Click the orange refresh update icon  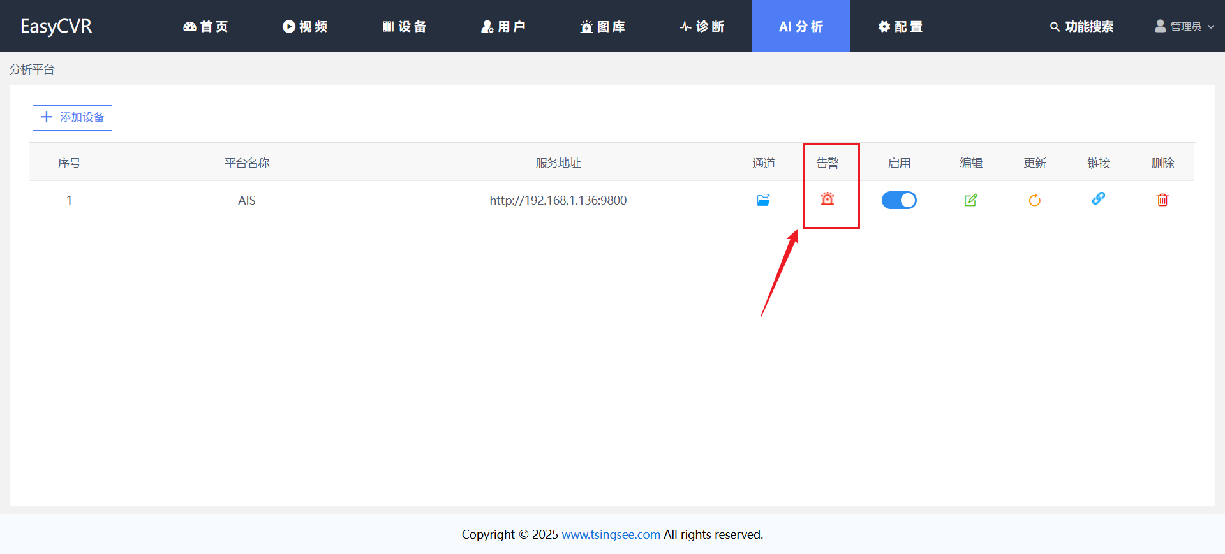tap(1034, 200)
